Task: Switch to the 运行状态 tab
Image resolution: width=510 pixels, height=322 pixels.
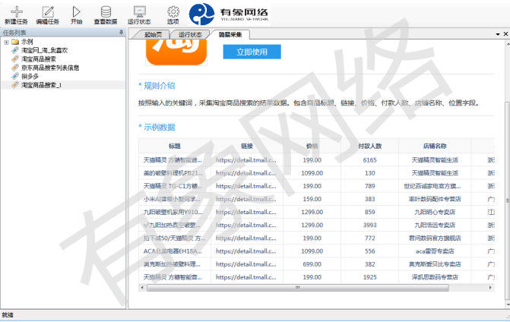Action: 190,34
